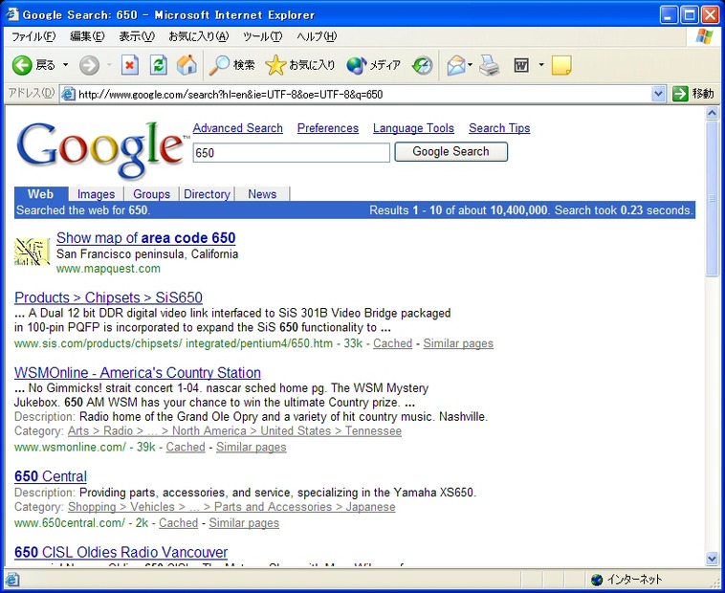
Task: Switch to the Groups tab
Action: pos(152,194)
